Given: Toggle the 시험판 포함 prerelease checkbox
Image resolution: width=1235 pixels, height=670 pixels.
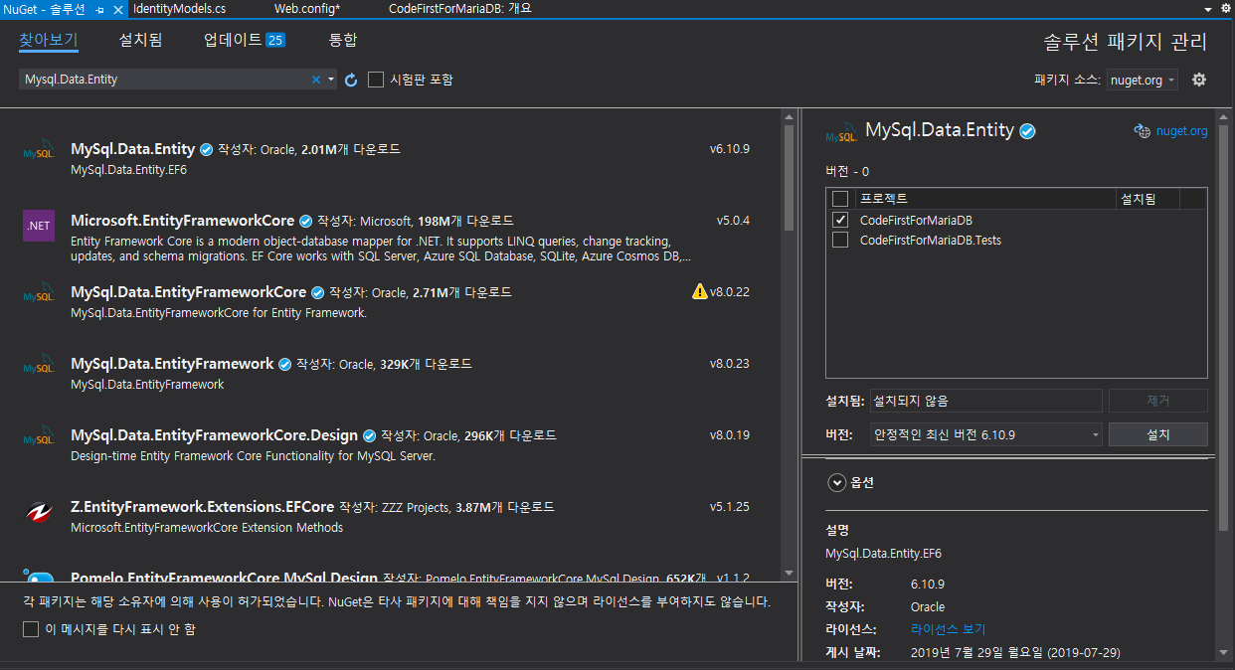Looking at the screenshot, I should click(x=376, y=80).
